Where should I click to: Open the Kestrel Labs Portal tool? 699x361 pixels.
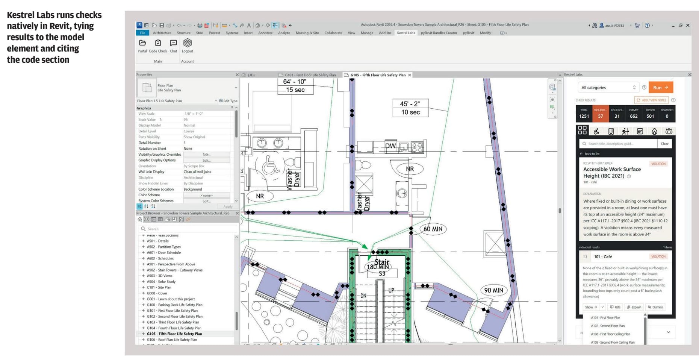[x=142, y=46]
